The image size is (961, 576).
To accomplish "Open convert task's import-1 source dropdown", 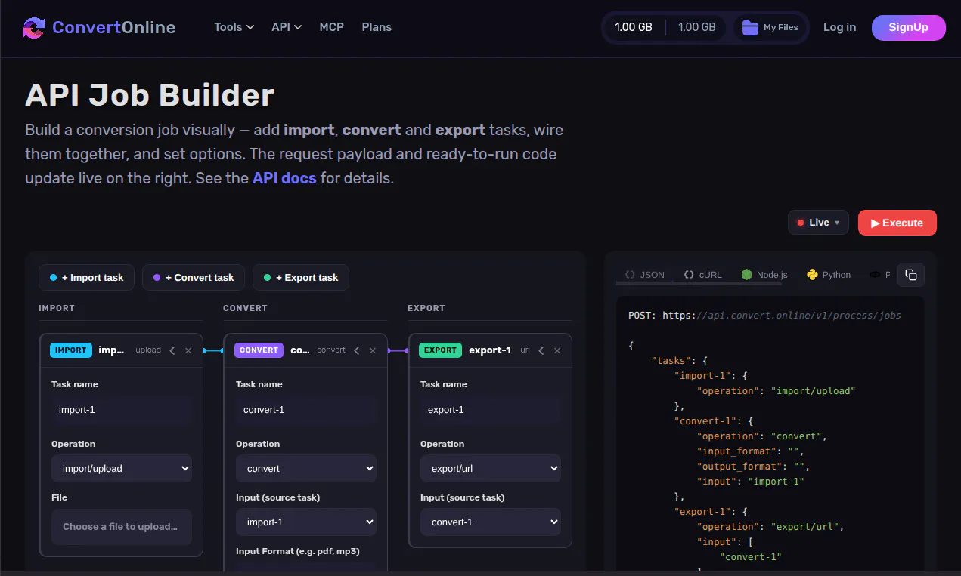I will coord(306,522).
